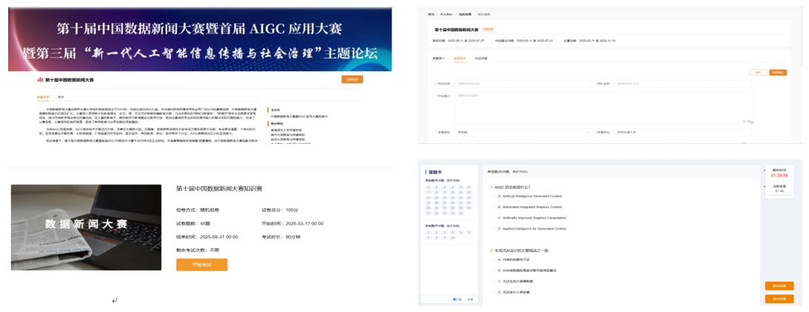Jump to multiple-choice question 10 in 答题卡
This screenshot has width=809, height=312.
[453, 238]
